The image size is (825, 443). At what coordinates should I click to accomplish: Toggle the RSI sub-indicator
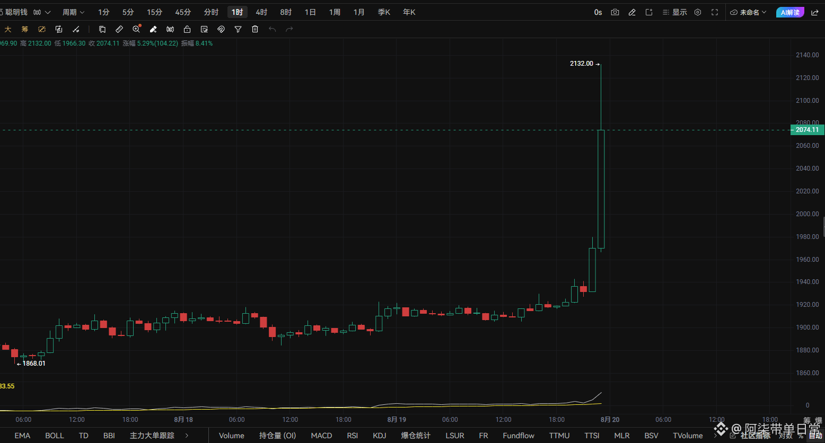(x=353, y=436)
